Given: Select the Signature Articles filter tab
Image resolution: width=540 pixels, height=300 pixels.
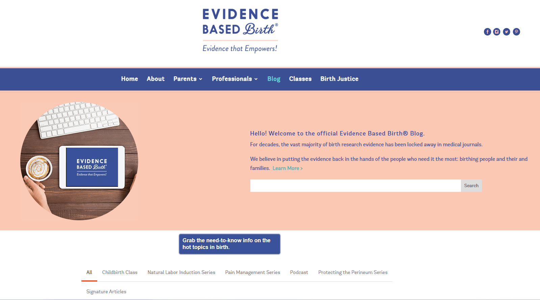Looking at the screenshot, I should click(106, 292).
